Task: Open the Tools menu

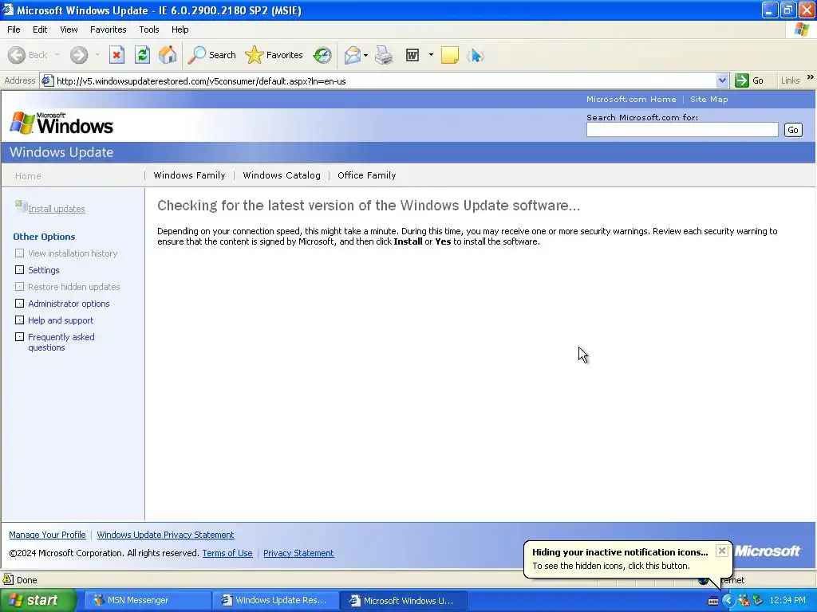Action: (x=149, y=29)
